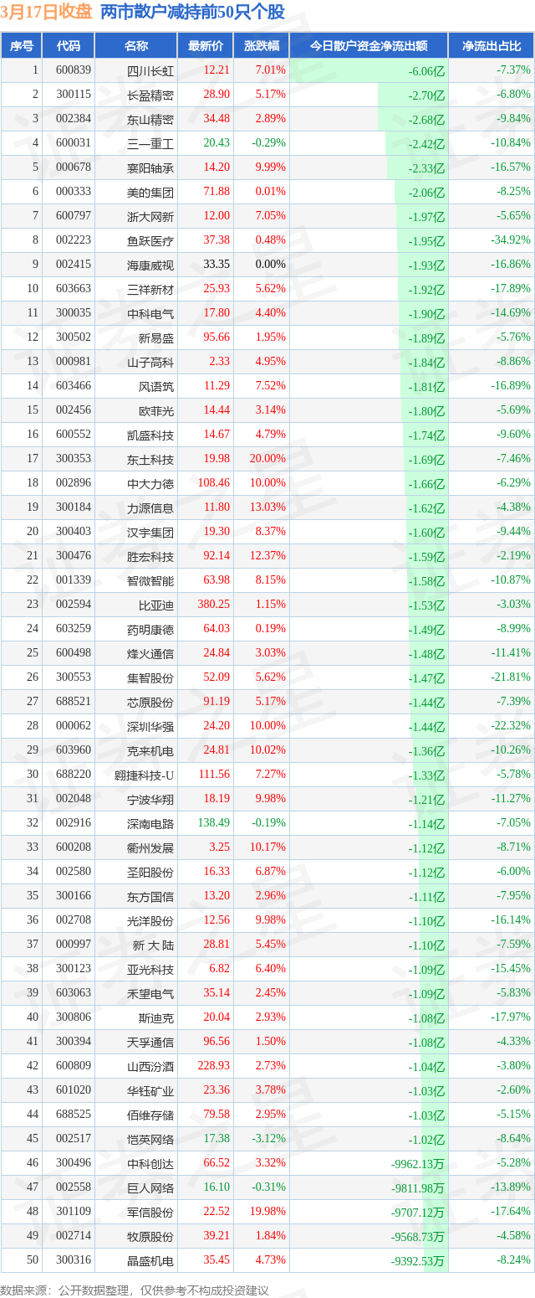
Task: Click stock code 300115
Action: point(74,95)
